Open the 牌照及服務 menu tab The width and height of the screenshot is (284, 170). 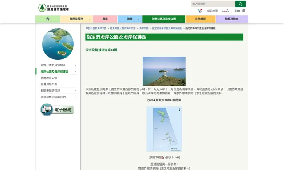(76, 19)
